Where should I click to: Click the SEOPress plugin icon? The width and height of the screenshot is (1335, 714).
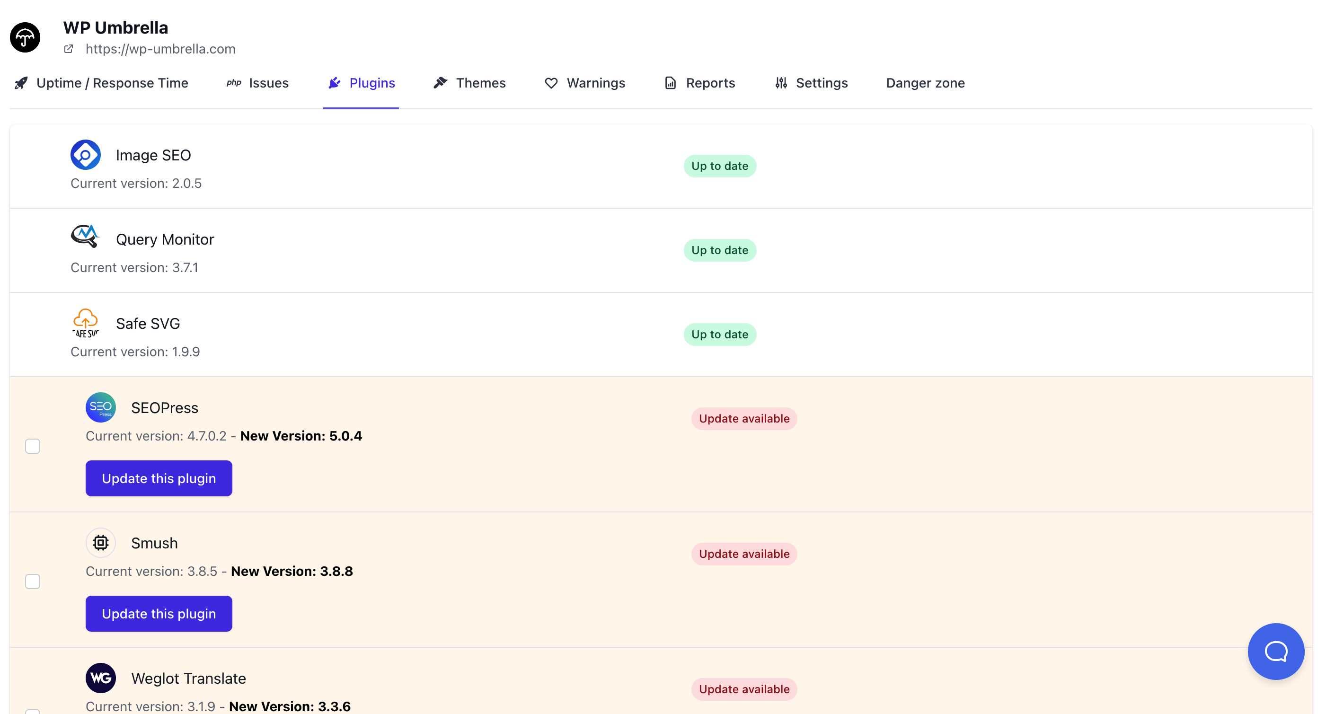100,407
